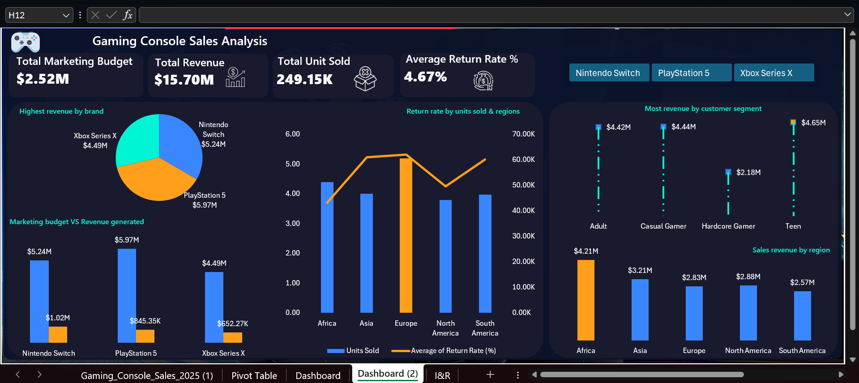Click PlayStation 5 $5.97M revenue bar
Image resolution: width=859 pixels, height=383 pixels.
pyautogui.click(x=127, y=296)
